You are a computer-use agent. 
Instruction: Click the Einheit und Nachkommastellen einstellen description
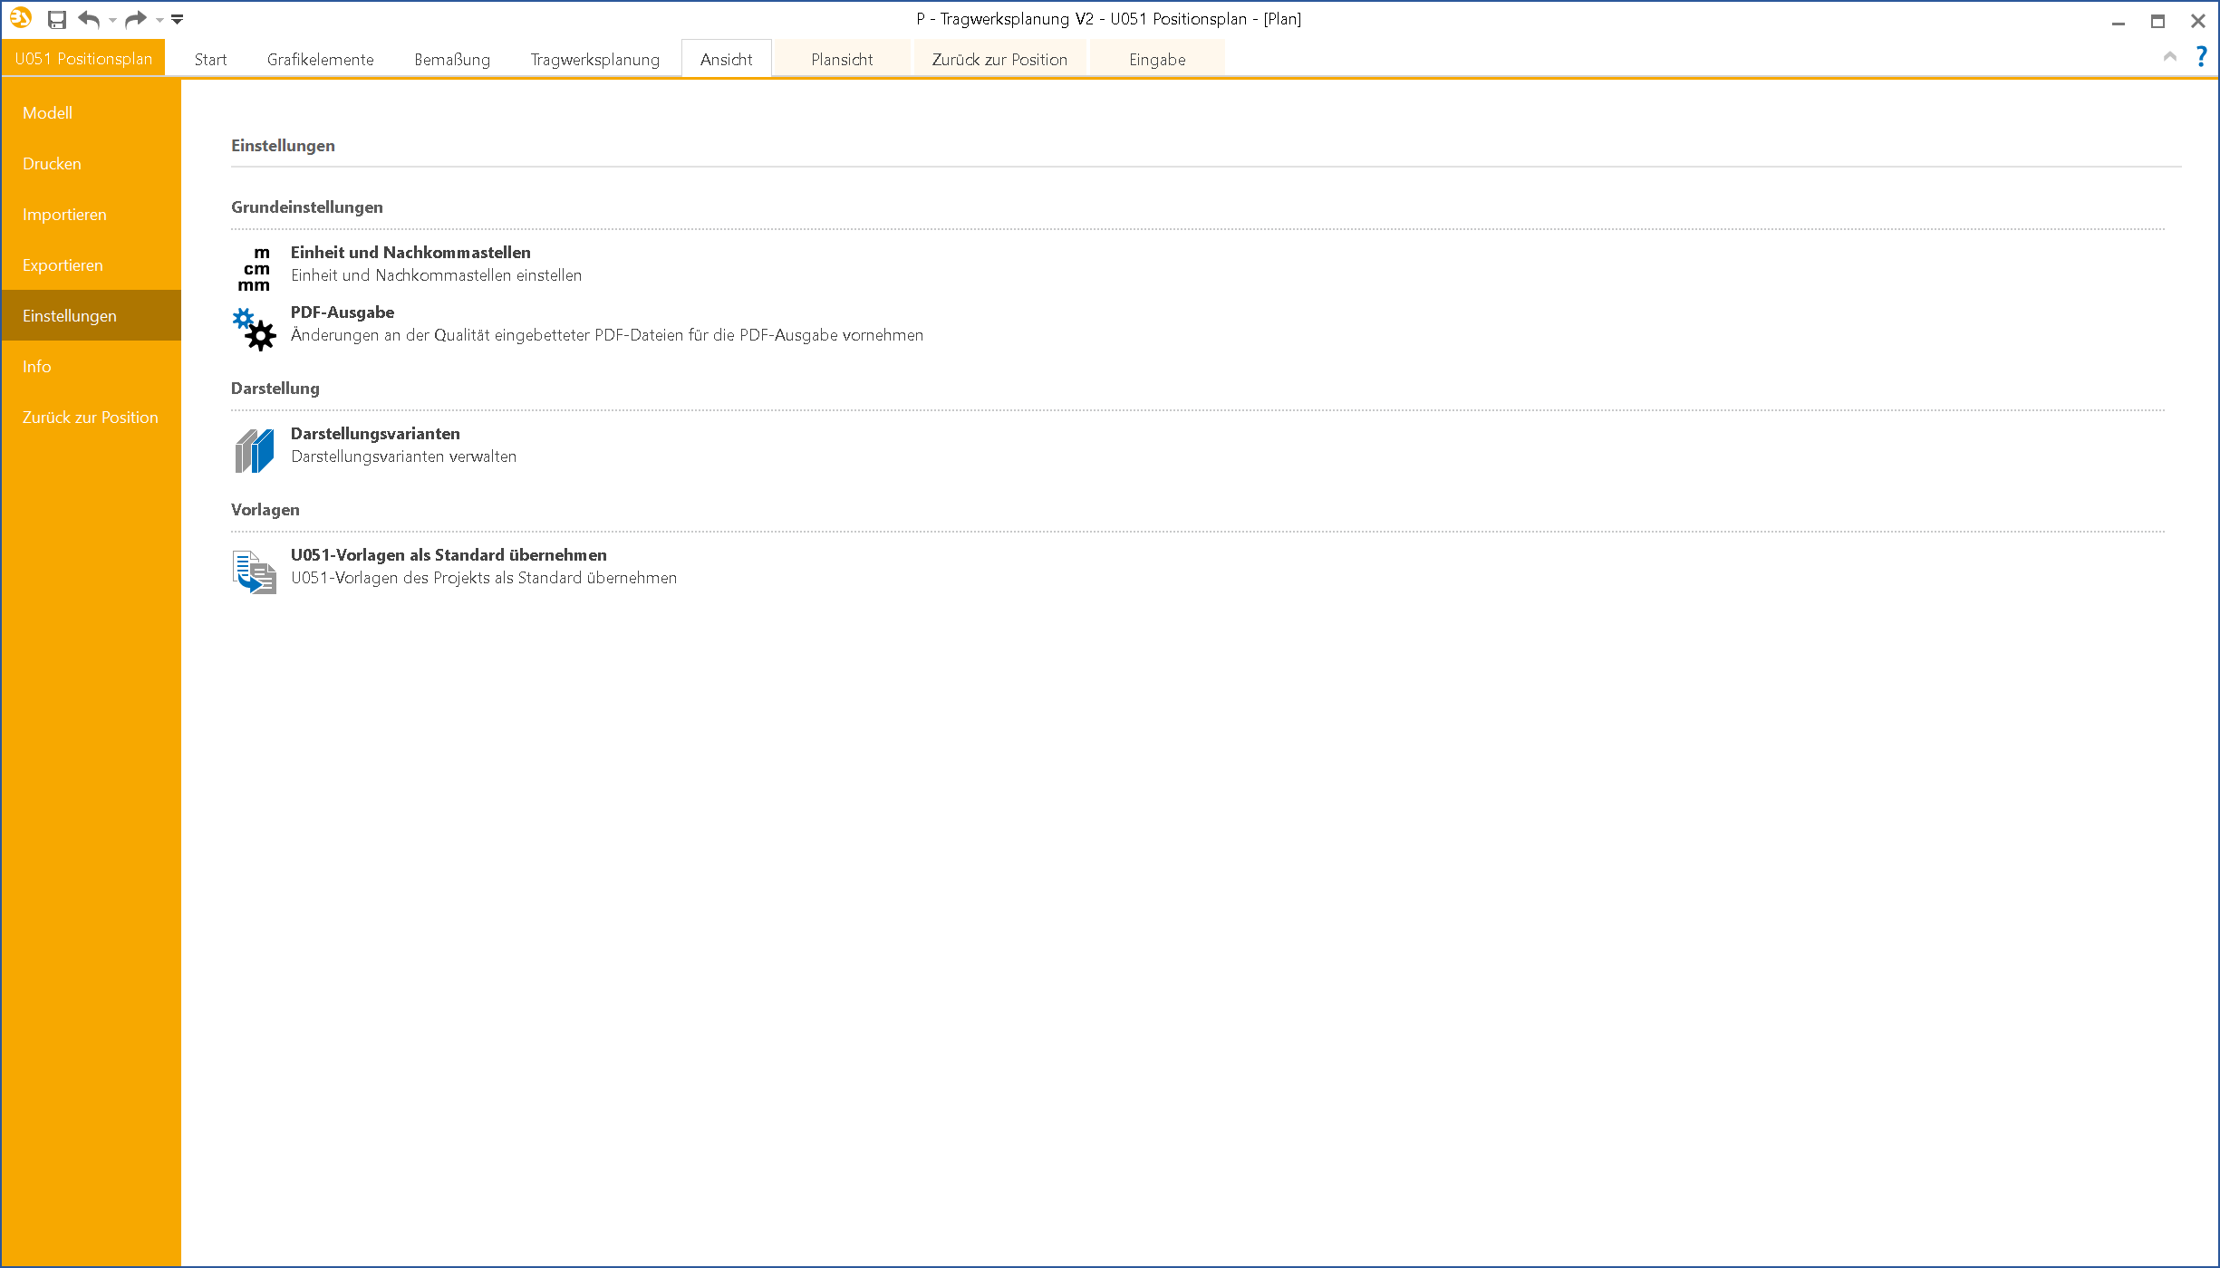click(436, 275)
